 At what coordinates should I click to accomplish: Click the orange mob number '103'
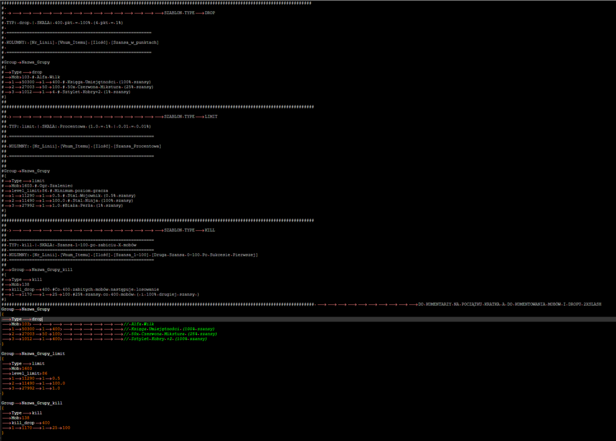[26, 324]
